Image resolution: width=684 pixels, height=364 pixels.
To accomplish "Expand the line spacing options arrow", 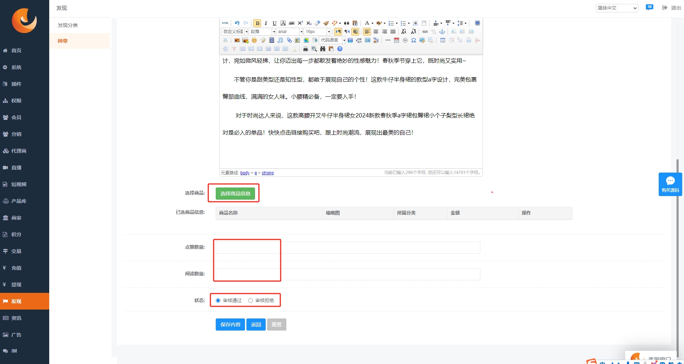I will [465, 23].
